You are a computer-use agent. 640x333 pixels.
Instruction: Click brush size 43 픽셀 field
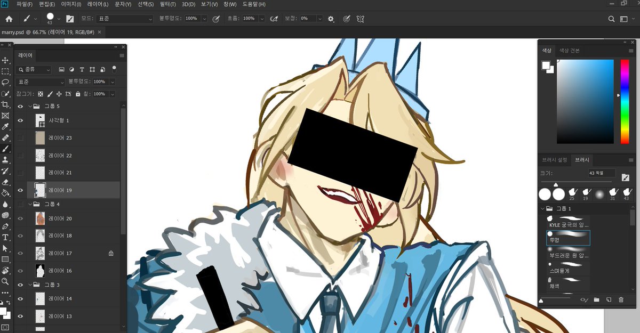click(x=602, y=173)
